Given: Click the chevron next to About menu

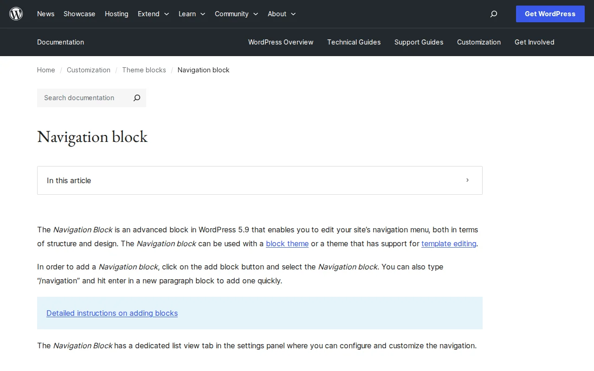Looking at the screenshot, I should 293,14.
